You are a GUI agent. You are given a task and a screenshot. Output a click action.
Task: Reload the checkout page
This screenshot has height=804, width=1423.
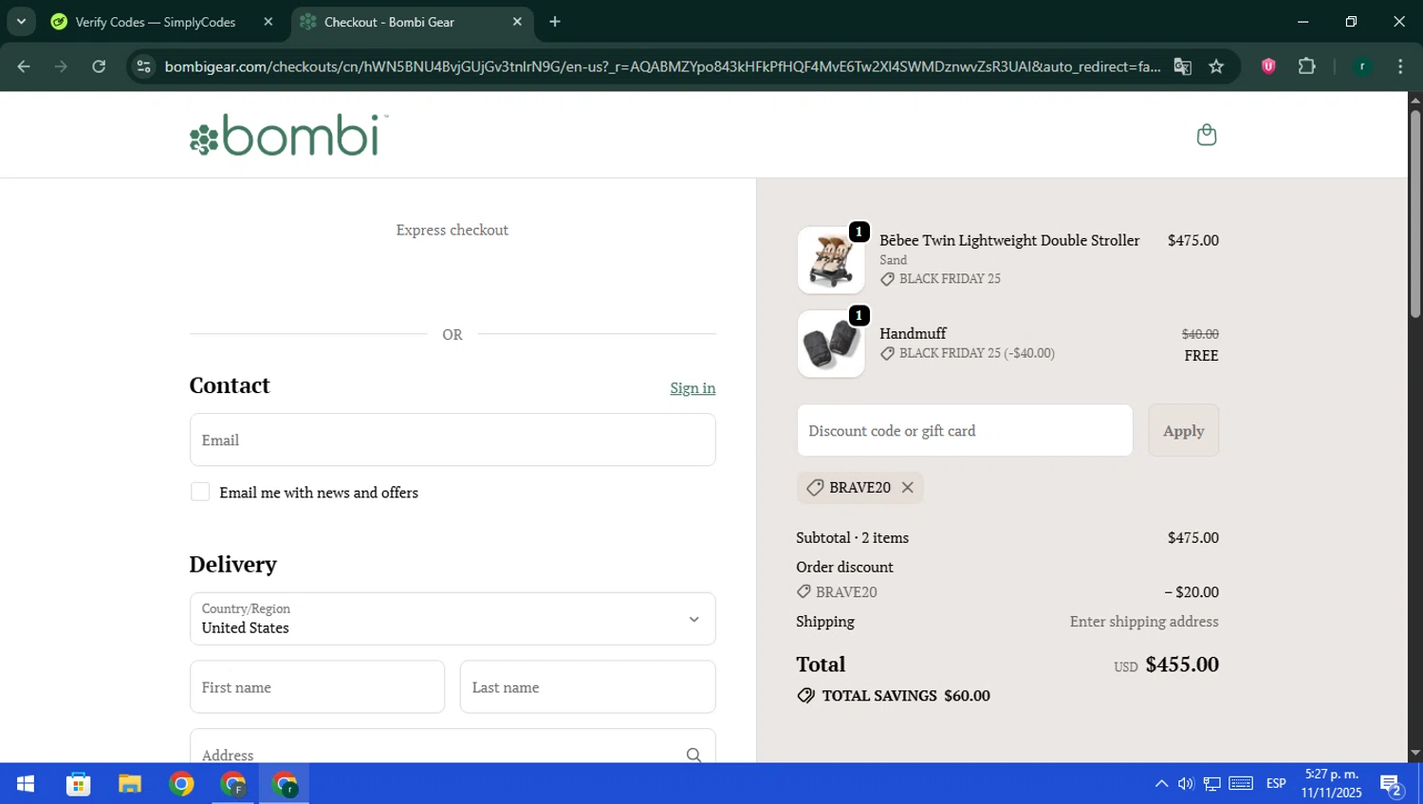coord(99,66)
